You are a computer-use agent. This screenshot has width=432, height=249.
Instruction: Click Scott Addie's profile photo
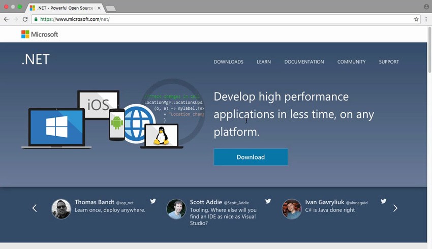(176, 209)
